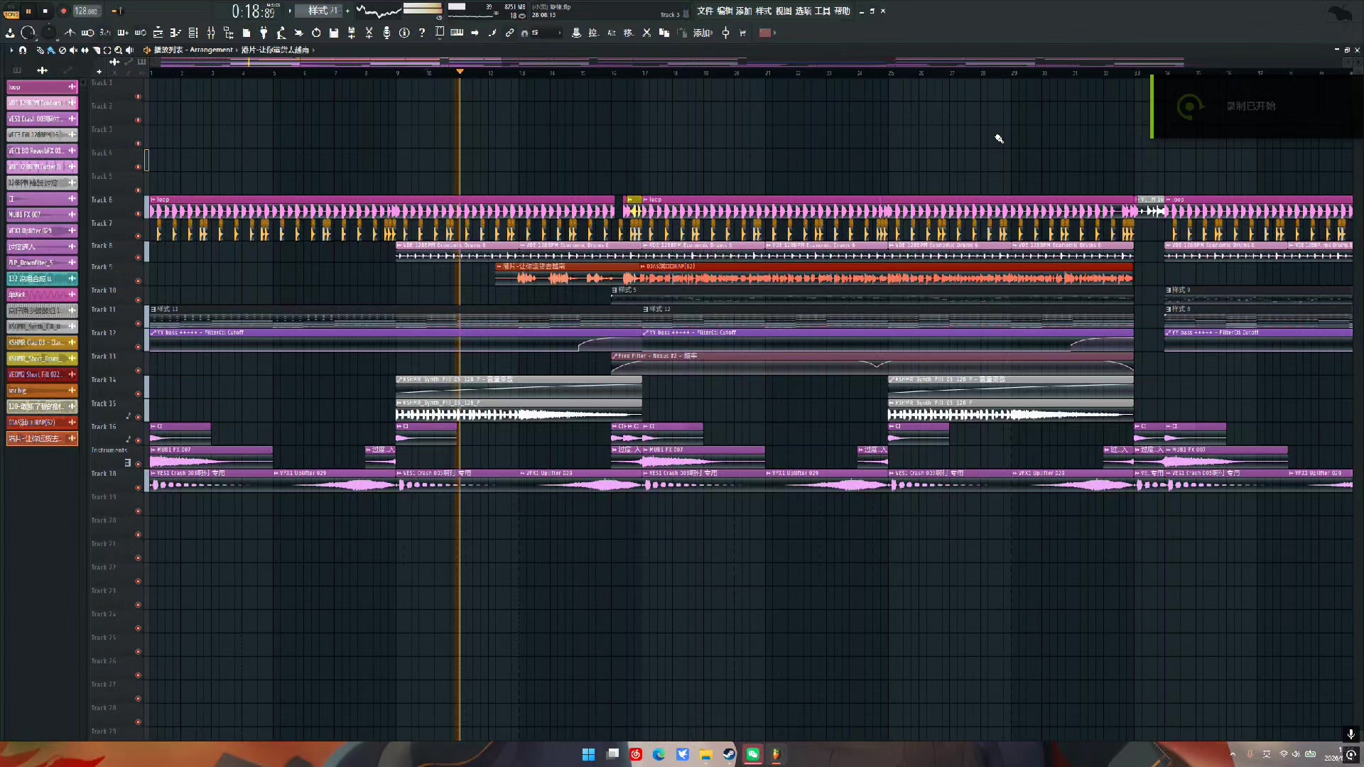Open the plugin picker plug icon
1364x767 pixels.
[264, 33]
